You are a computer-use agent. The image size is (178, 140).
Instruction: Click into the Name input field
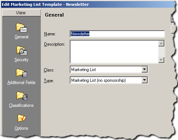pyautogui.click(x=117, y=34)
